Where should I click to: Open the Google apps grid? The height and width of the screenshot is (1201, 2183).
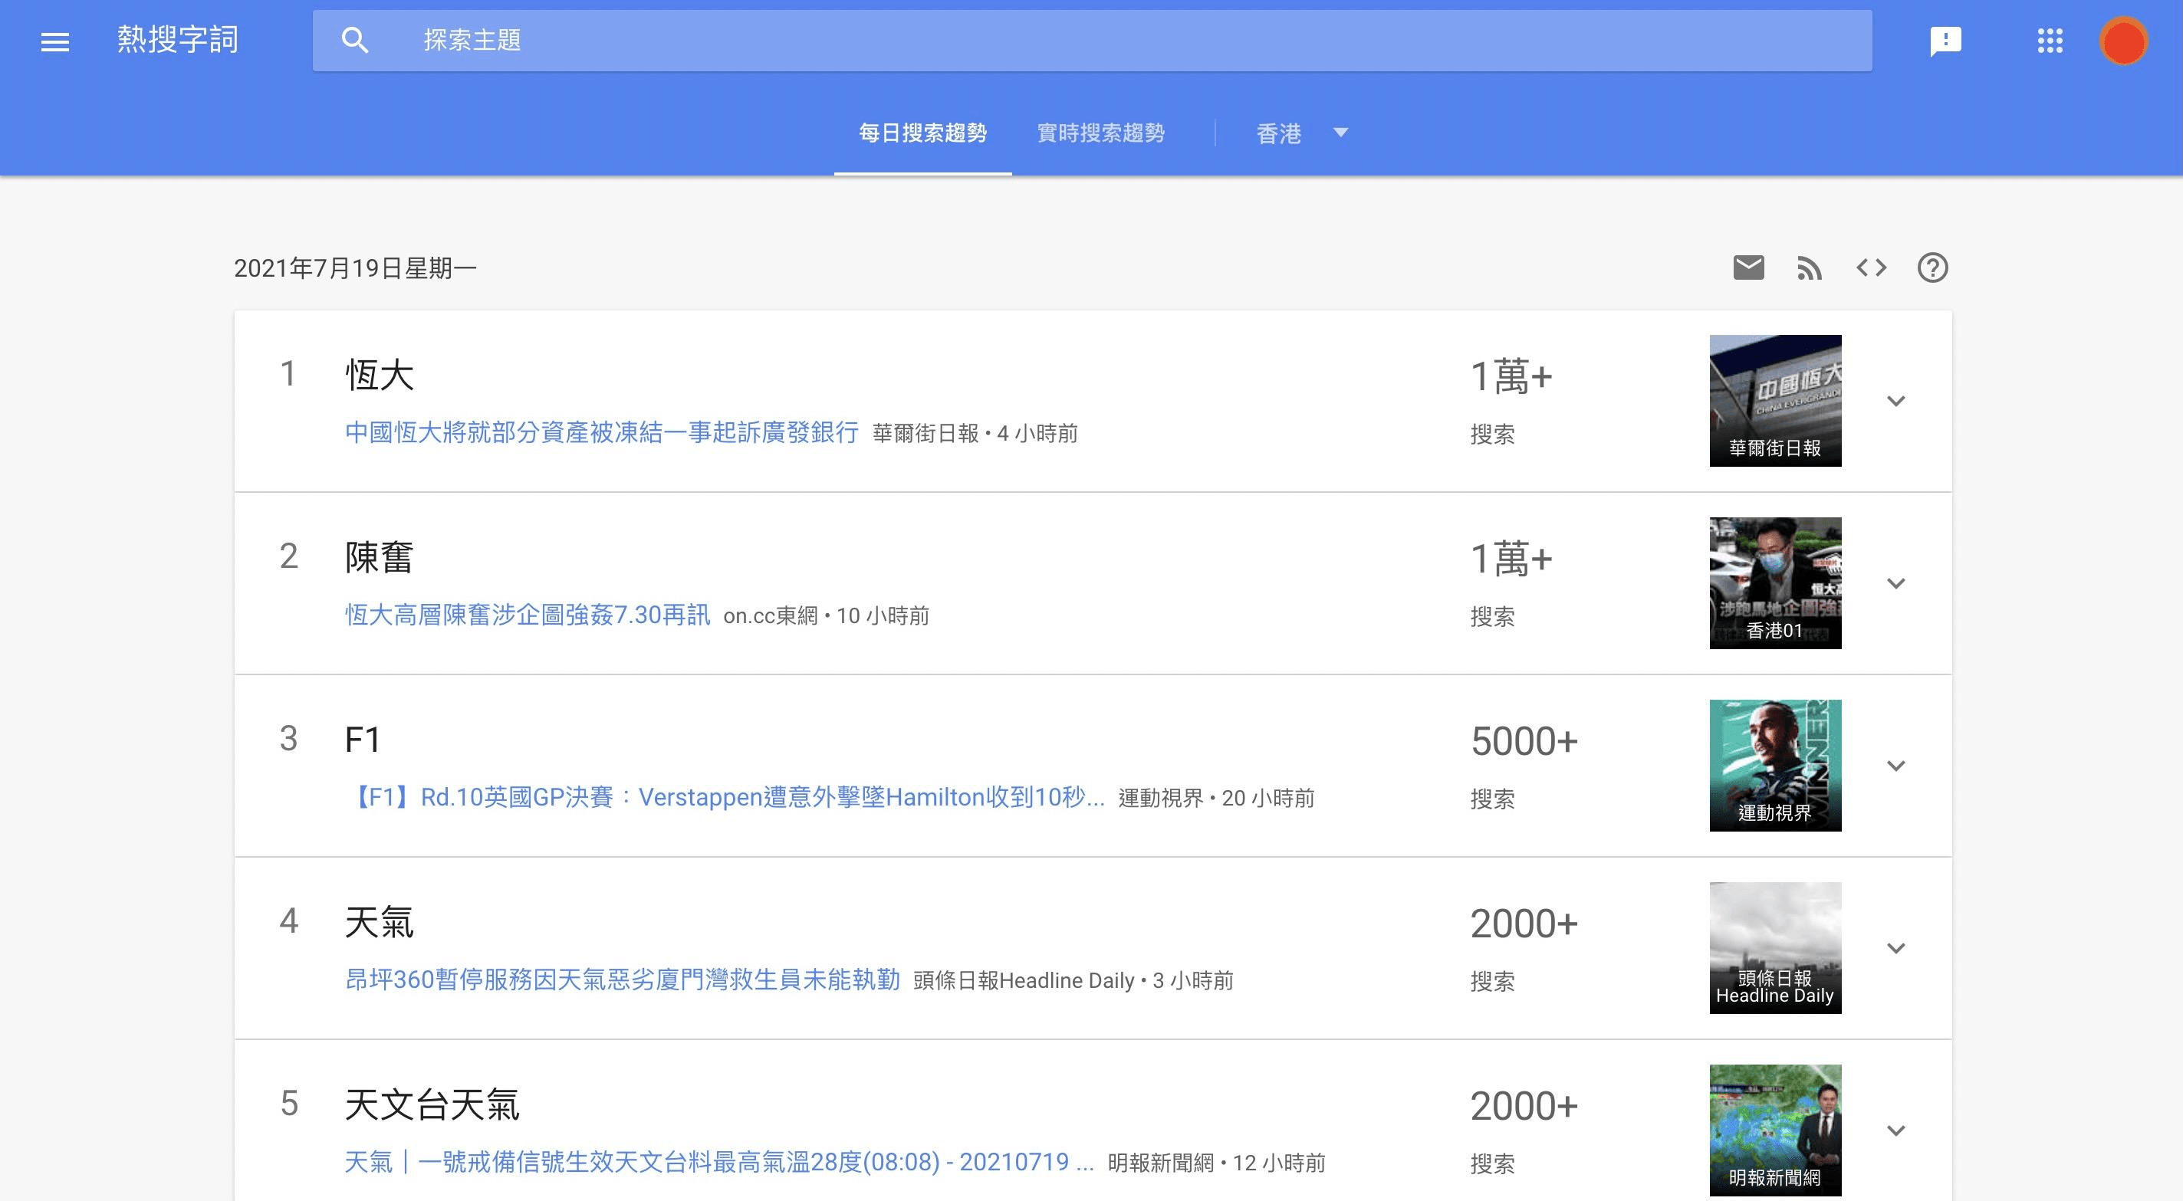[x=2051, y=40]
